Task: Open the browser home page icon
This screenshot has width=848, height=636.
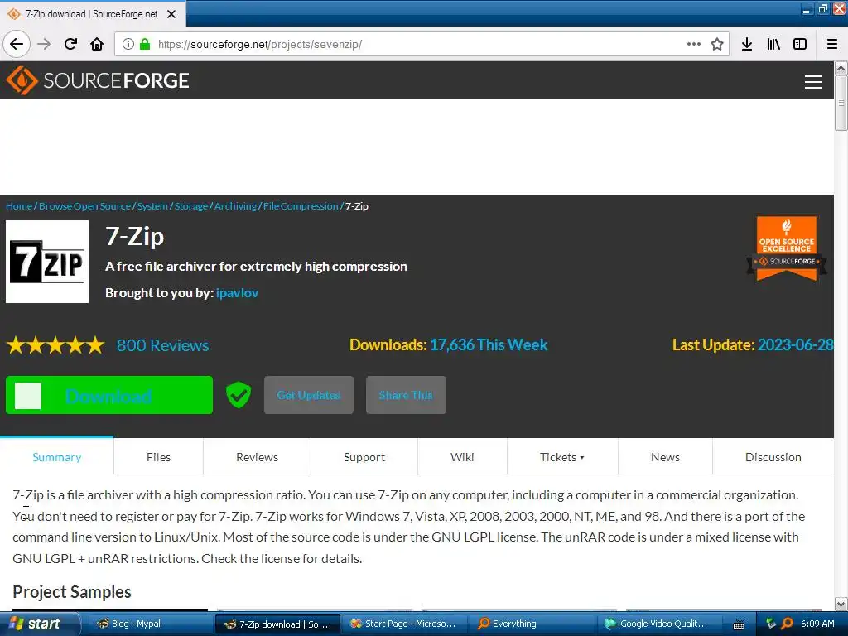Action: (x=97, y=44)
